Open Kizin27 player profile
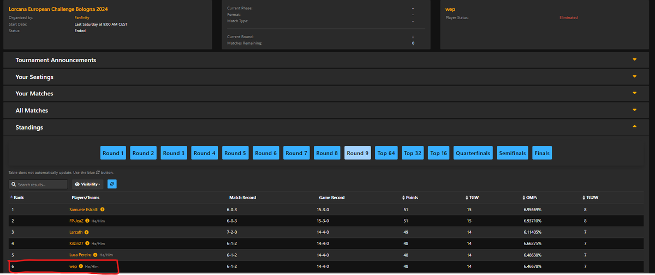The width and height of the screenshot is (655, 275). tap(76, 243)
